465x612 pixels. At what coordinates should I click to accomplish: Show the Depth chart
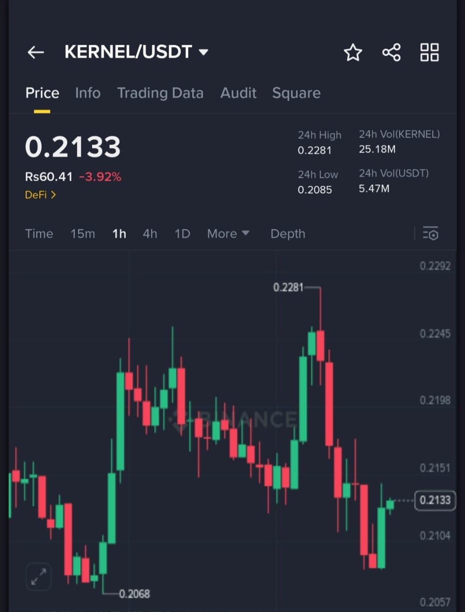[288, 234]
